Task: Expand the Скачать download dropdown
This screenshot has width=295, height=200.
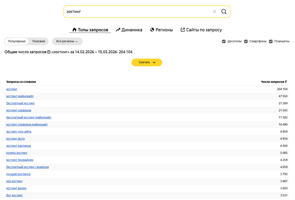Action: (x=147, y=62)
